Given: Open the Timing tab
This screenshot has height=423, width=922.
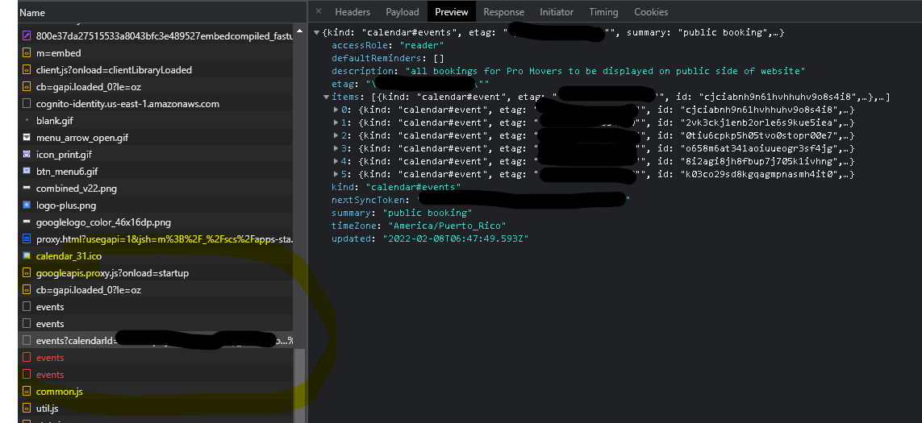Looking at the screenshot, I should click(603, 12).
